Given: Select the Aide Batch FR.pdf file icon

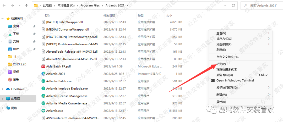Looking at the screenshot, I should point(43,66).
